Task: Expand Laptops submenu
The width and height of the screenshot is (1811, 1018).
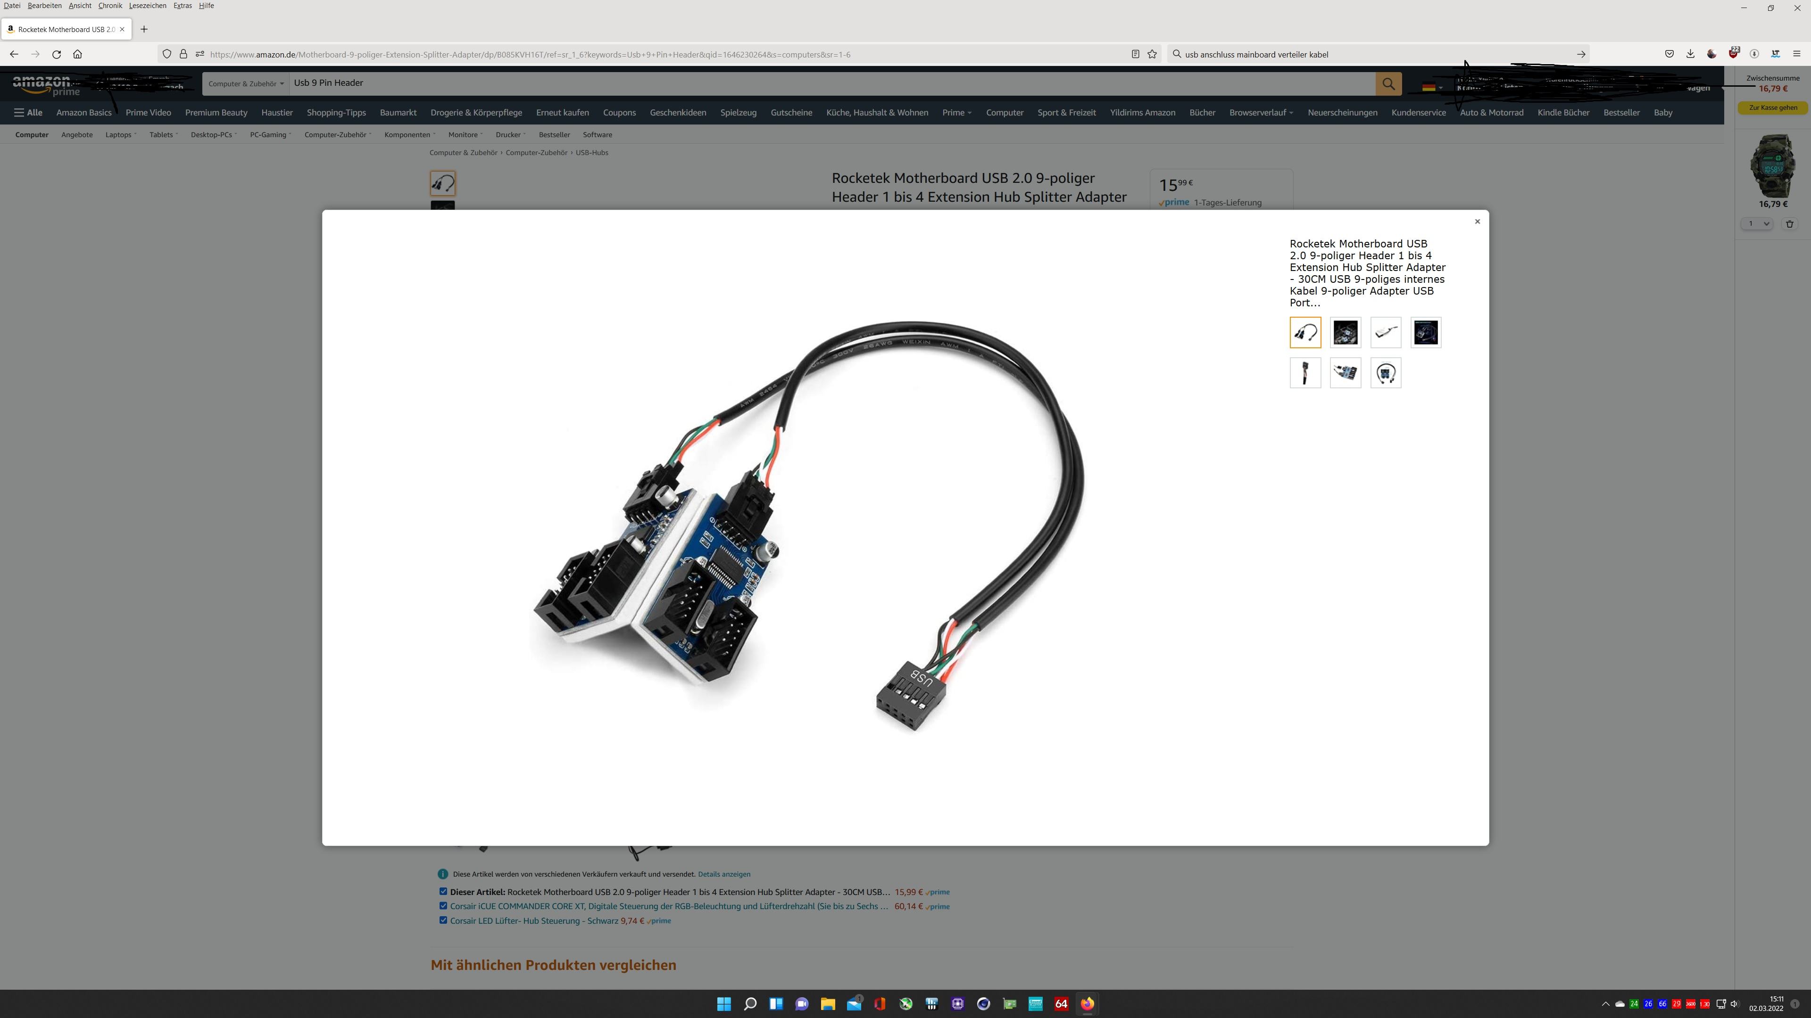Action: [x=120, y=134]
